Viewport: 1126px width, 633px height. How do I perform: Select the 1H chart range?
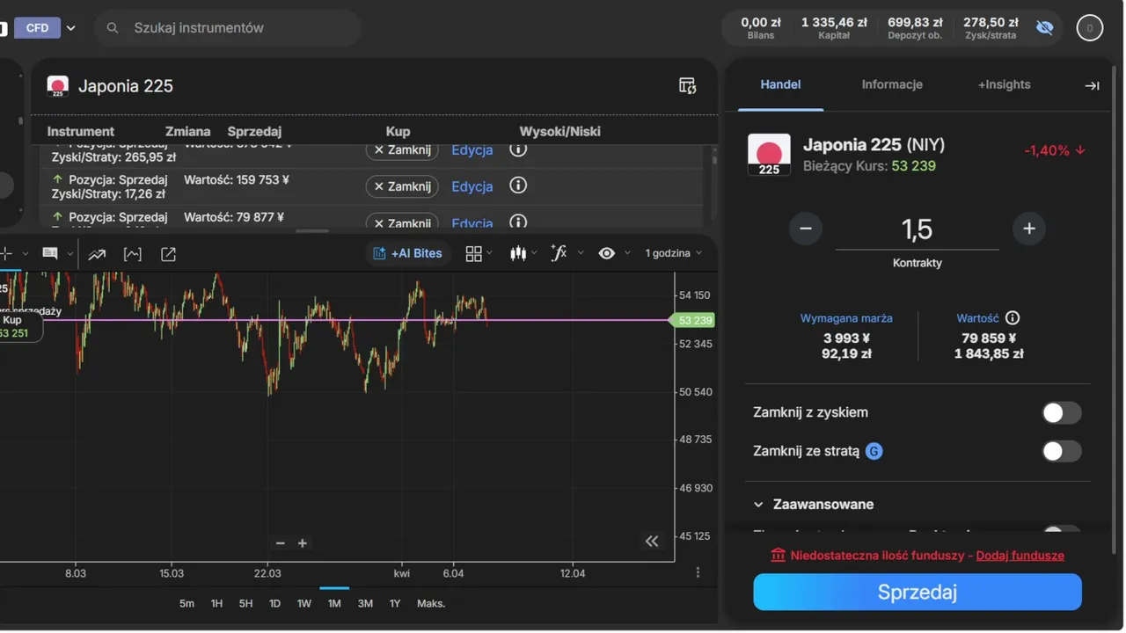pos(216,603)
